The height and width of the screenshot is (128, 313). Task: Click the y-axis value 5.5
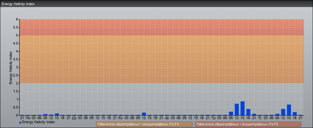pyautogui.click(x=16, y=27)
